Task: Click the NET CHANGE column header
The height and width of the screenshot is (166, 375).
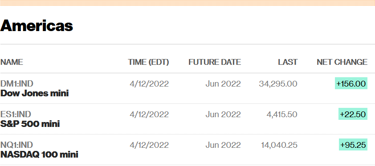Action: 342,62
